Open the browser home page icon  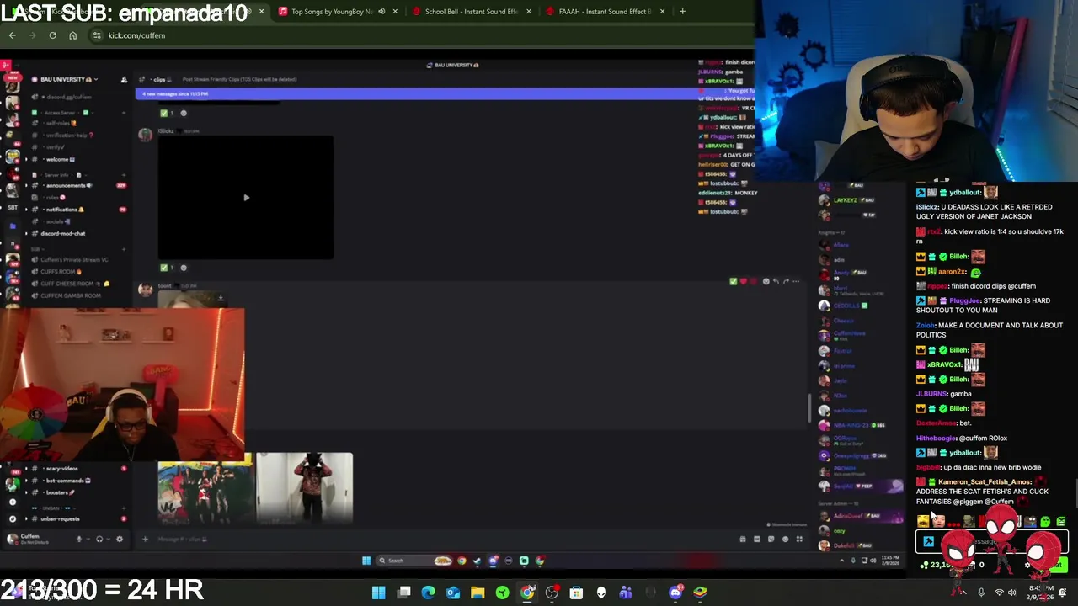[x=72, y=35]
